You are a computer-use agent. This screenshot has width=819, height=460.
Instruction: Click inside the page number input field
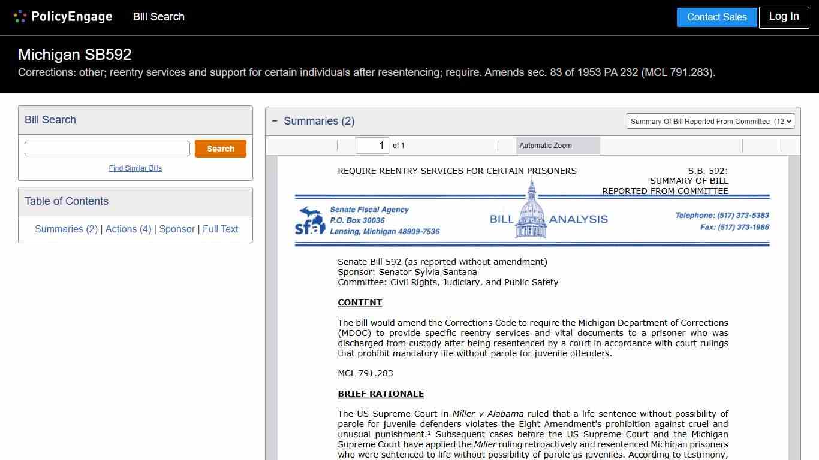click(x=372, y=146)
